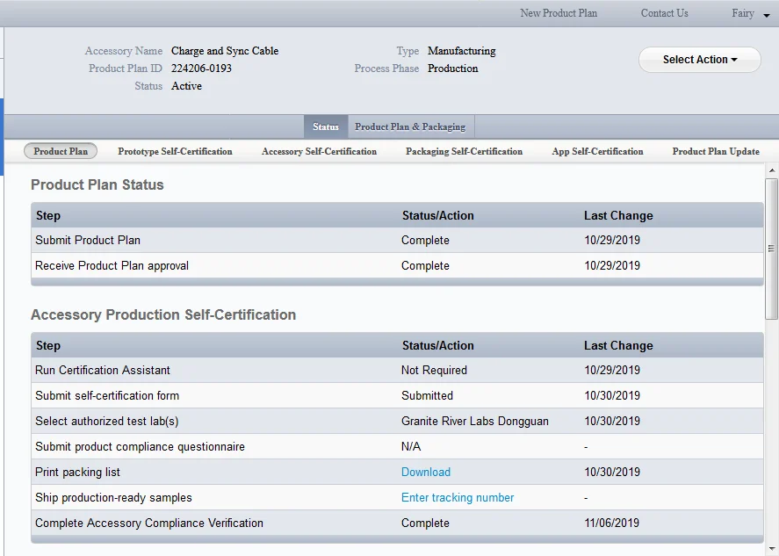Viewport: 779px width, 556px height.
Task: Click the Product Plan Status heading
Action: (x=97, y=184)
